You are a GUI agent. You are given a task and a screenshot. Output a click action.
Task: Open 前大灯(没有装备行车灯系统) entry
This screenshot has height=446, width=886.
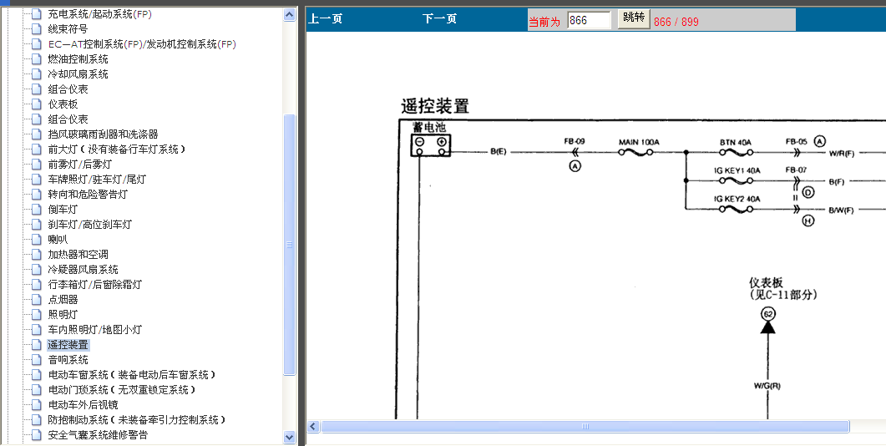(x=117, y=150)
